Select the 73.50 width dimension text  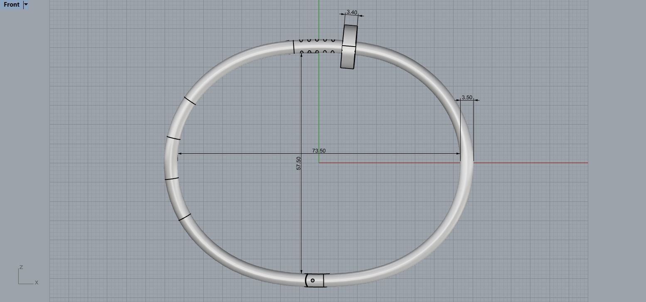(x=319, y=151)
